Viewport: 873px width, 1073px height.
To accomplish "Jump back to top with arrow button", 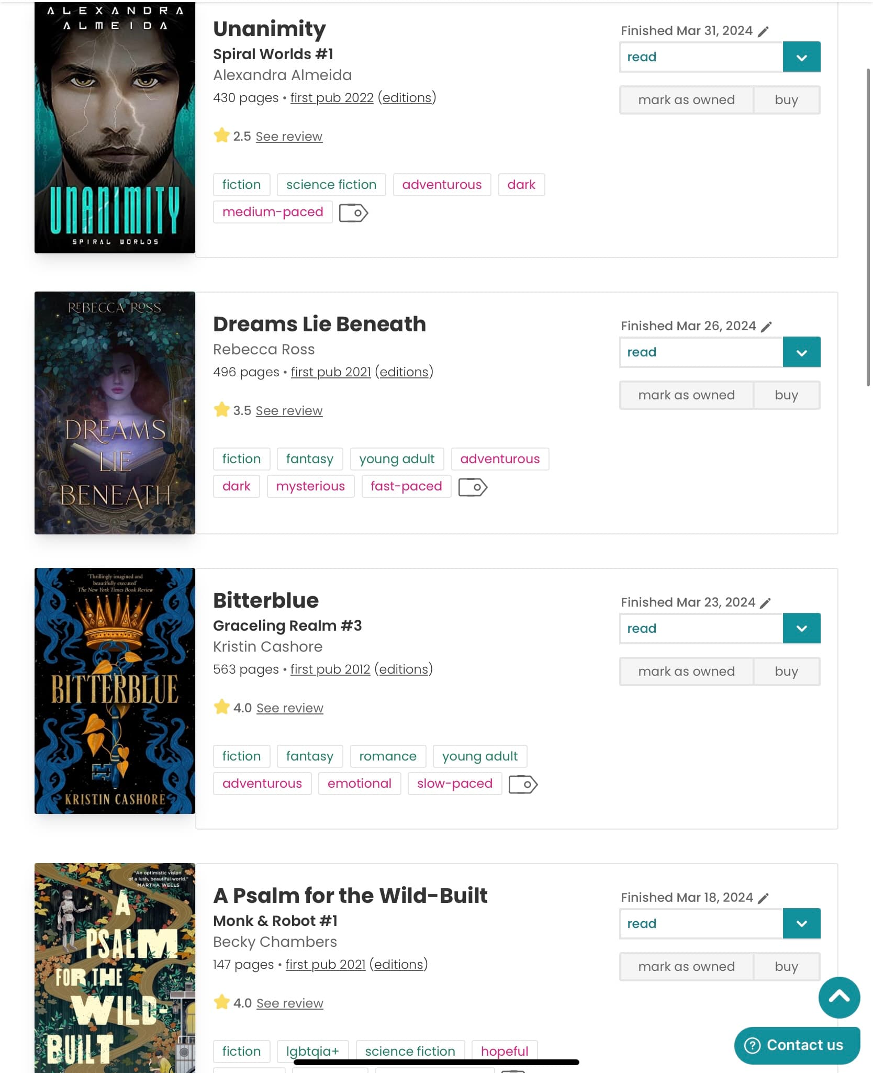I will pyautogui.click(x=839, y=997).
